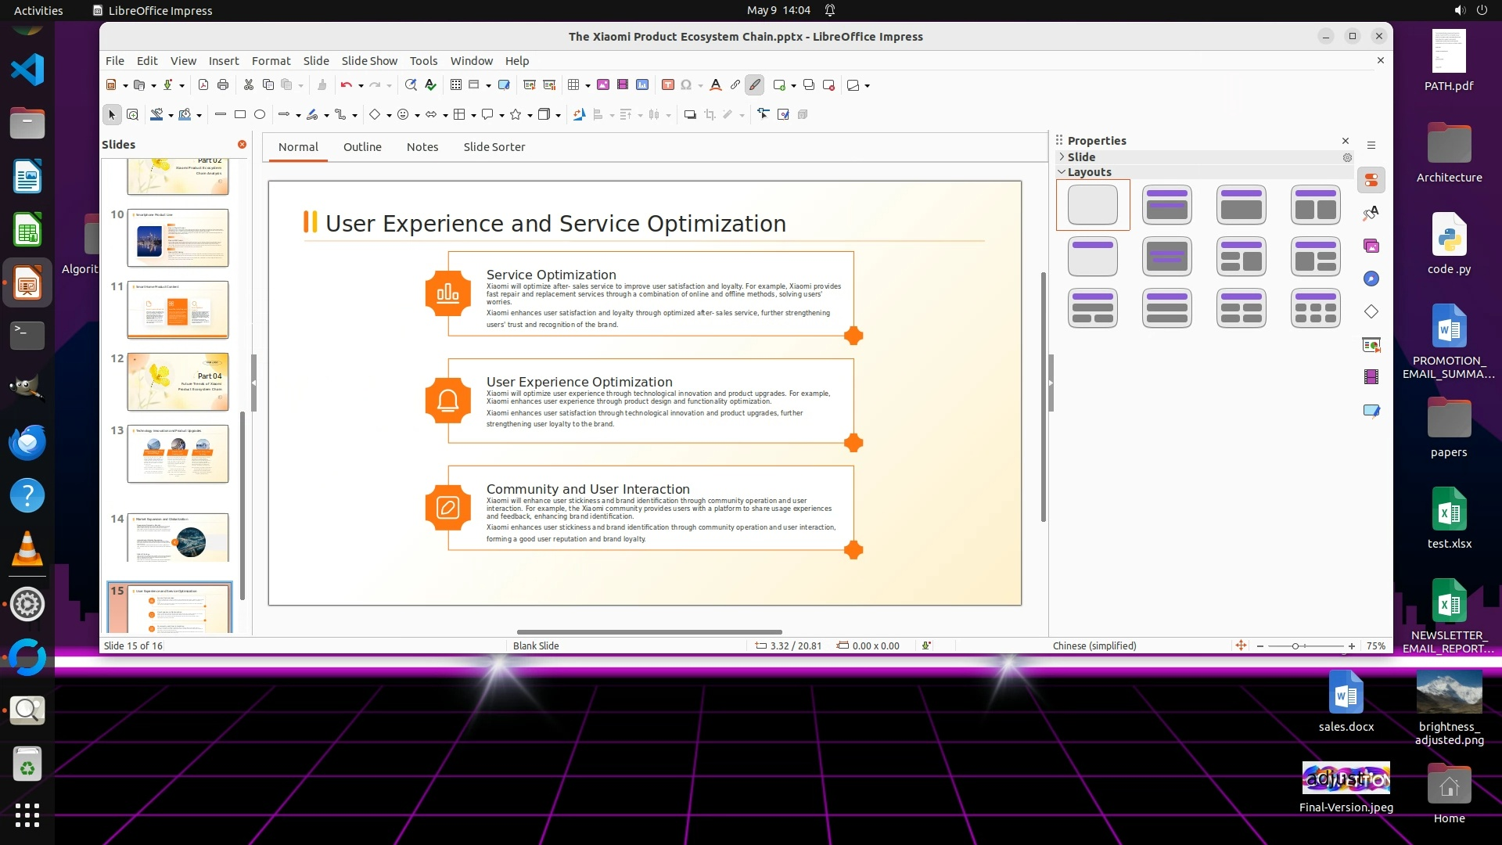1502x845 pixels.
Task: Click the Insert Chart icon
Action: 642,85
